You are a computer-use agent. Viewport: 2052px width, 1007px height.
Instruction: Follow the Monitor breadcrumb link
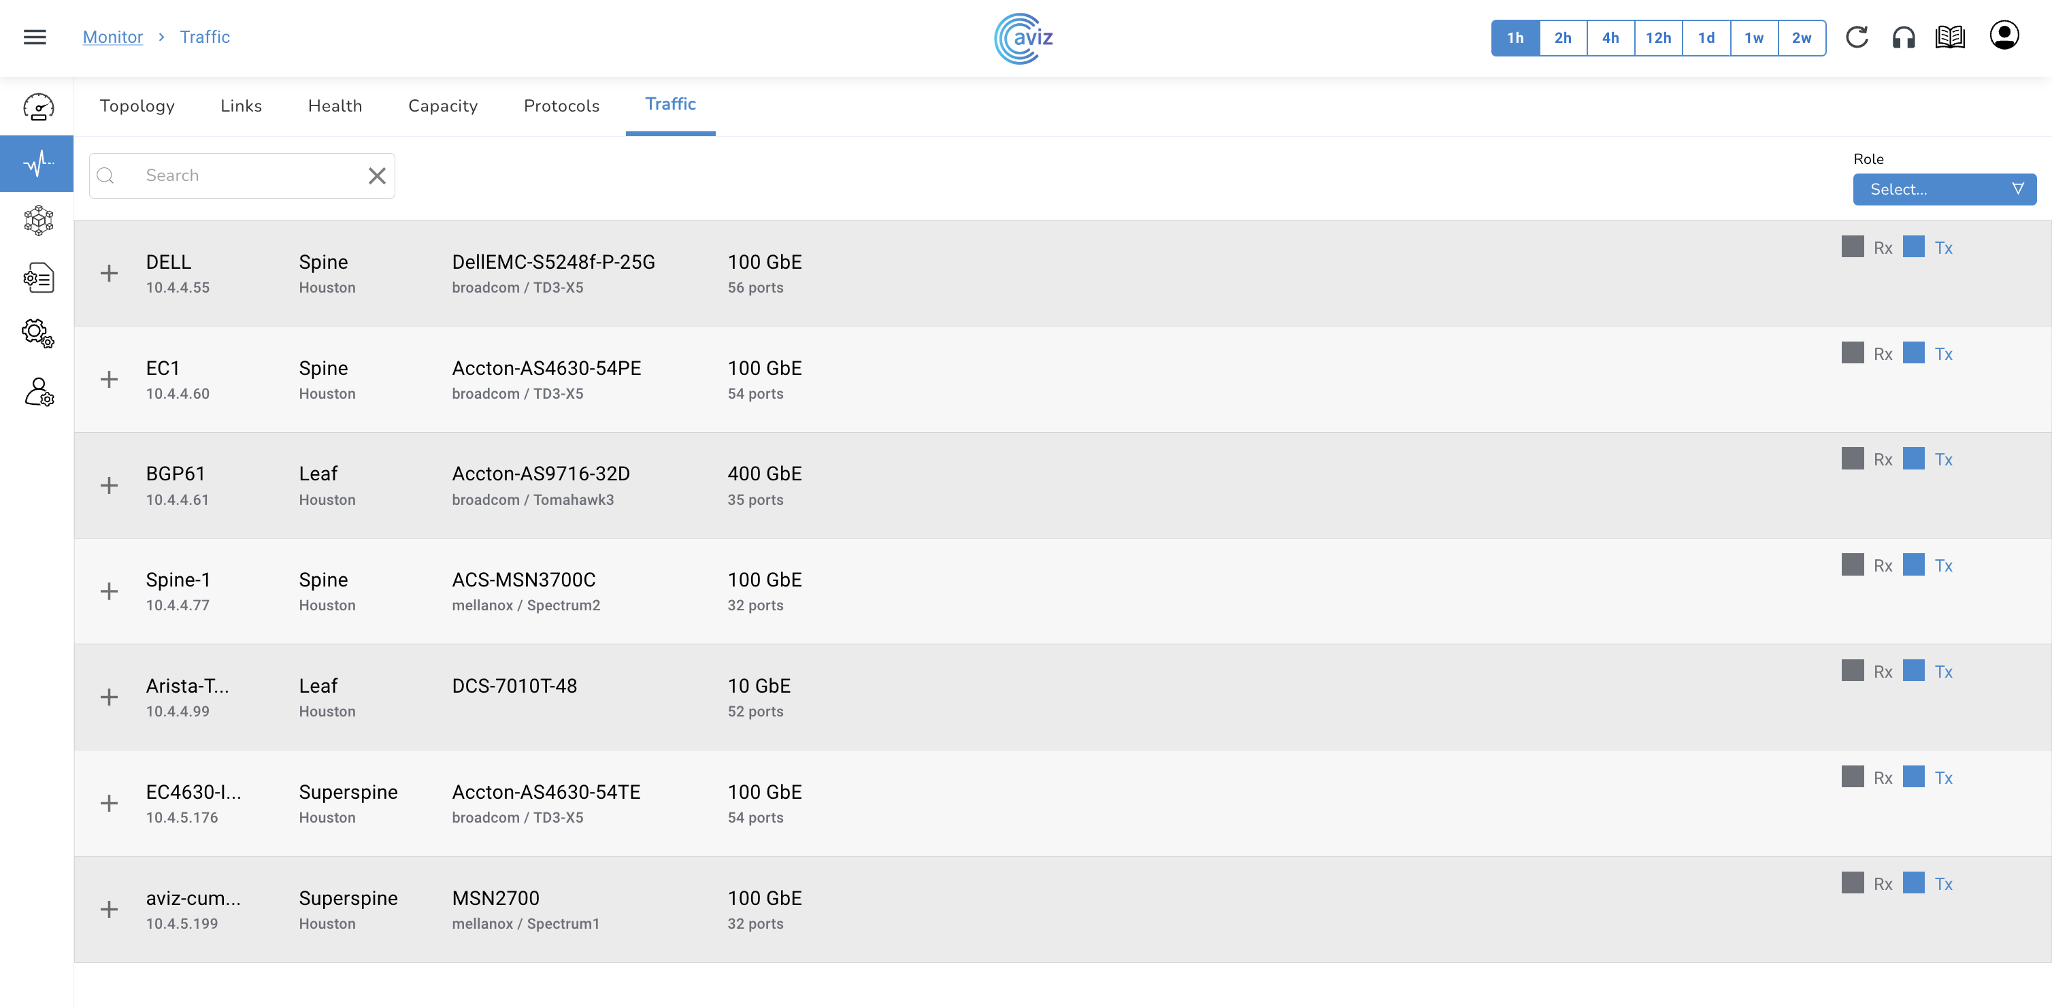[x=112, y=37]
